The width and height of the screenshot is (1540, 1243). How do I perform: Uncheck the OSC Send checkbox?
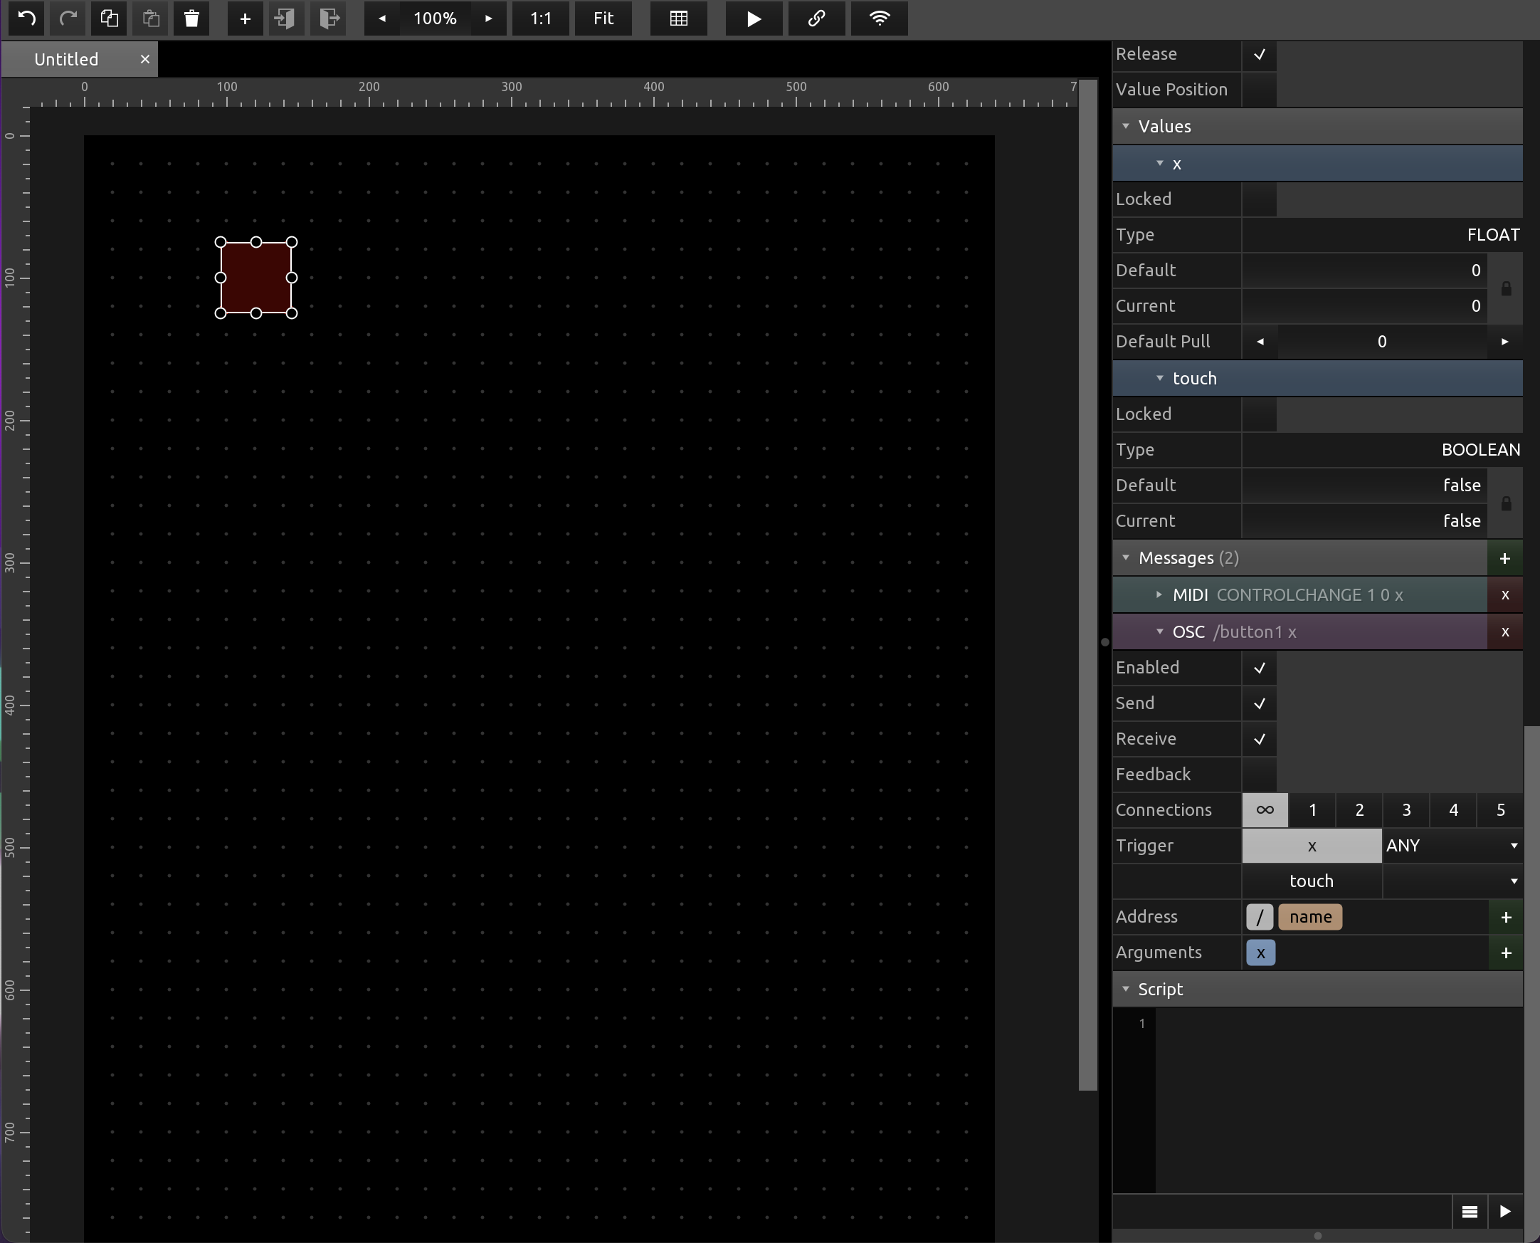[x=1259, y=703]
